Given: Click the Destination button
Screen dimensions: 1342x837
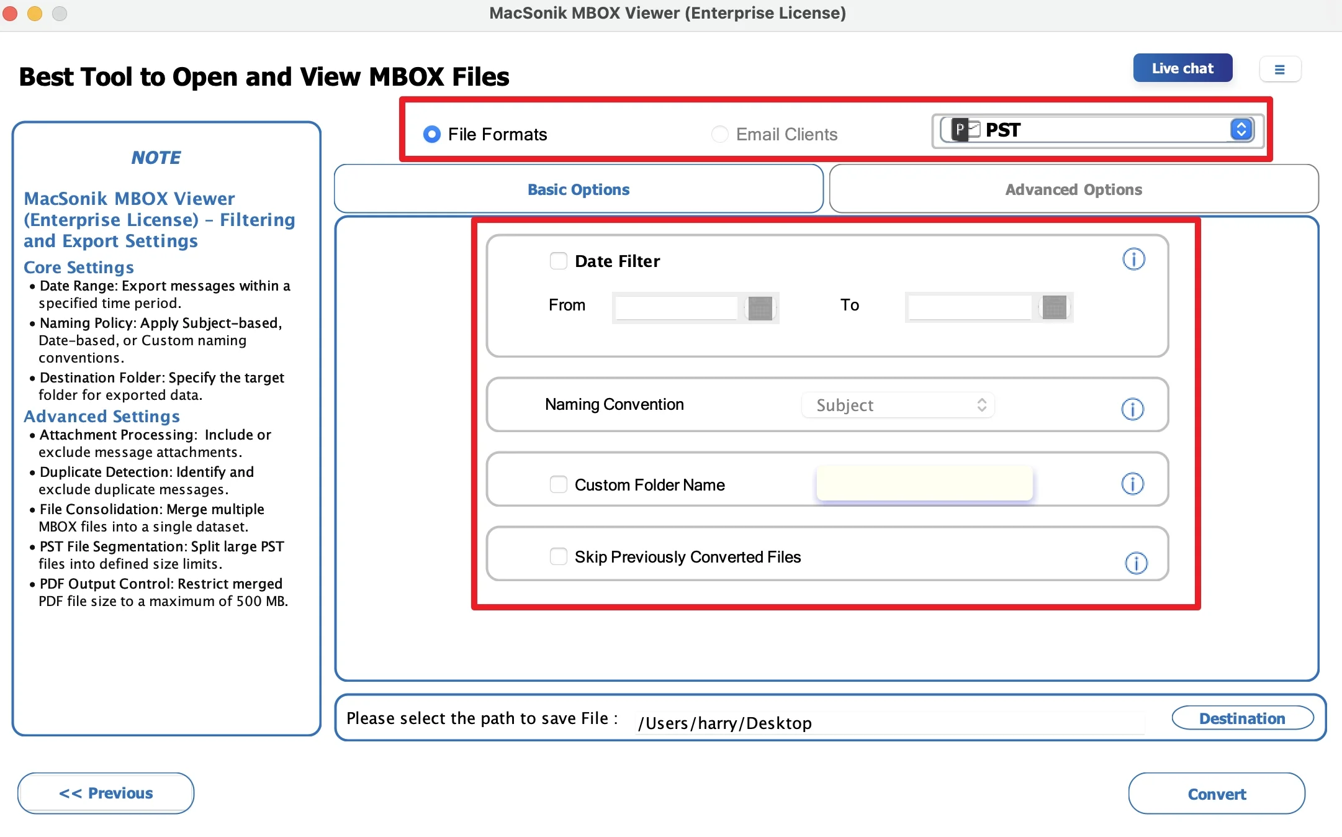Looking at the screenshot, I should (1242, 718).
